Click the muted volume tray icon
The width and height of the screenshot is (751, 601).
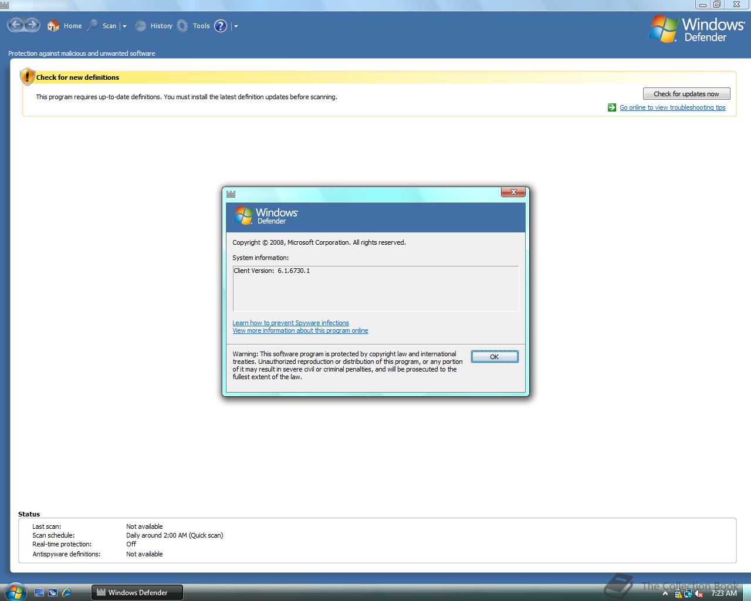tap(699, 593)
